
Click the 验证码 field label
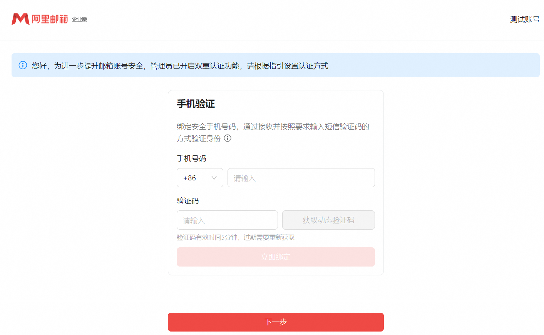188,201
